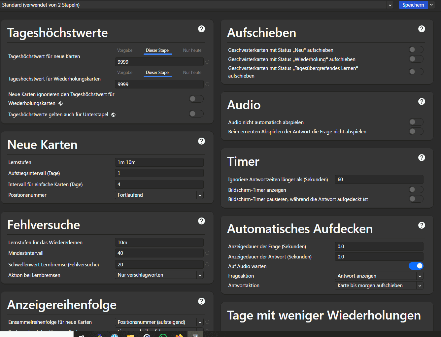The image size is (441, 337).
Task: Click Anzeigedauer der Antwort field
Action: click(379, 257)
